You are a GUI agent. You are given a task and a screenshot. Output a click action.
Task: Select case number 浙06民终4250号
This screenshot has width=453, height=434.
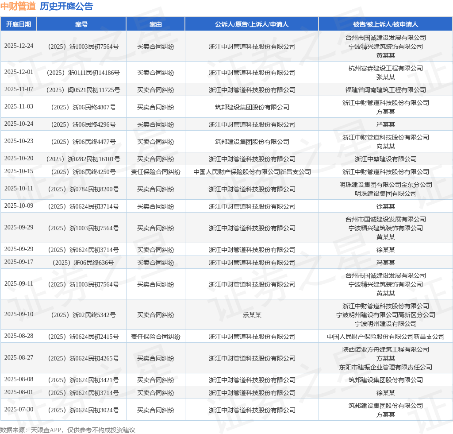click(84, 172)
